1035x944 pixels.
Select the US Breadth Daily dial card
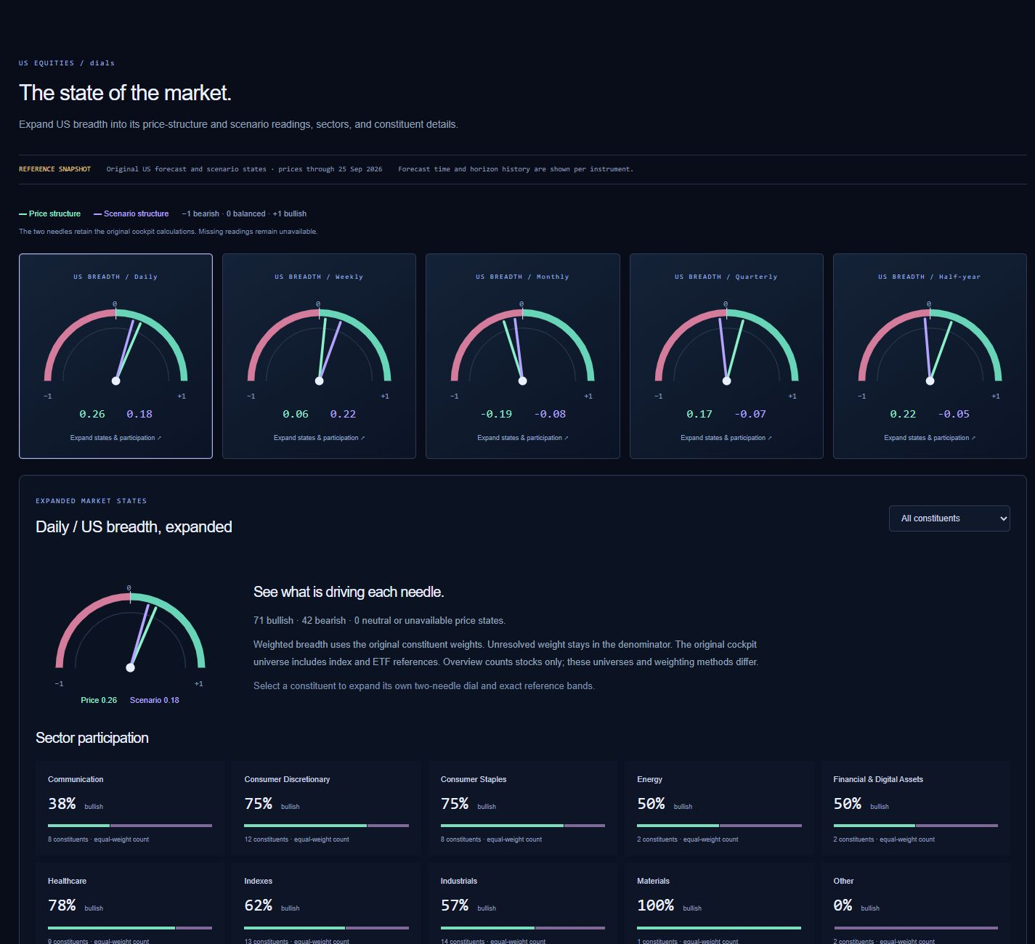(115, 356)
